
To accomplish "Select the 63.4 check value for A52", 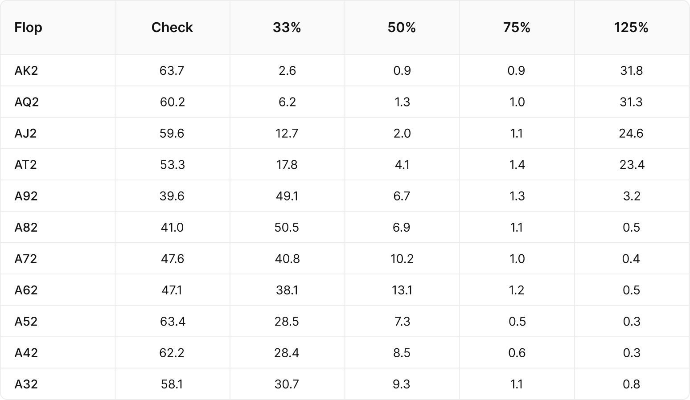I will coord(172,322).
